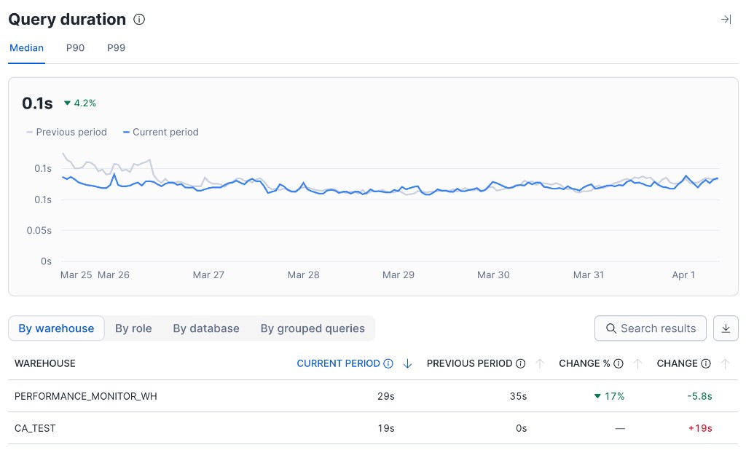746x450 pixels.
Task: Switch to the P99 tab
Action: tap(116, 47)
